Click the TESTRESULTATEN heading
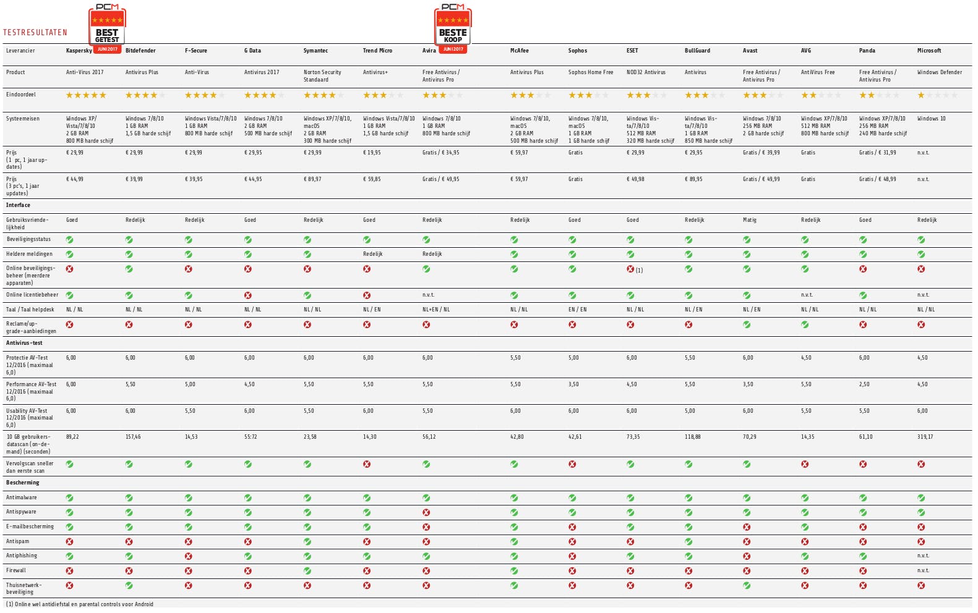This screenshot has height=613, width=978. point(35,33)
